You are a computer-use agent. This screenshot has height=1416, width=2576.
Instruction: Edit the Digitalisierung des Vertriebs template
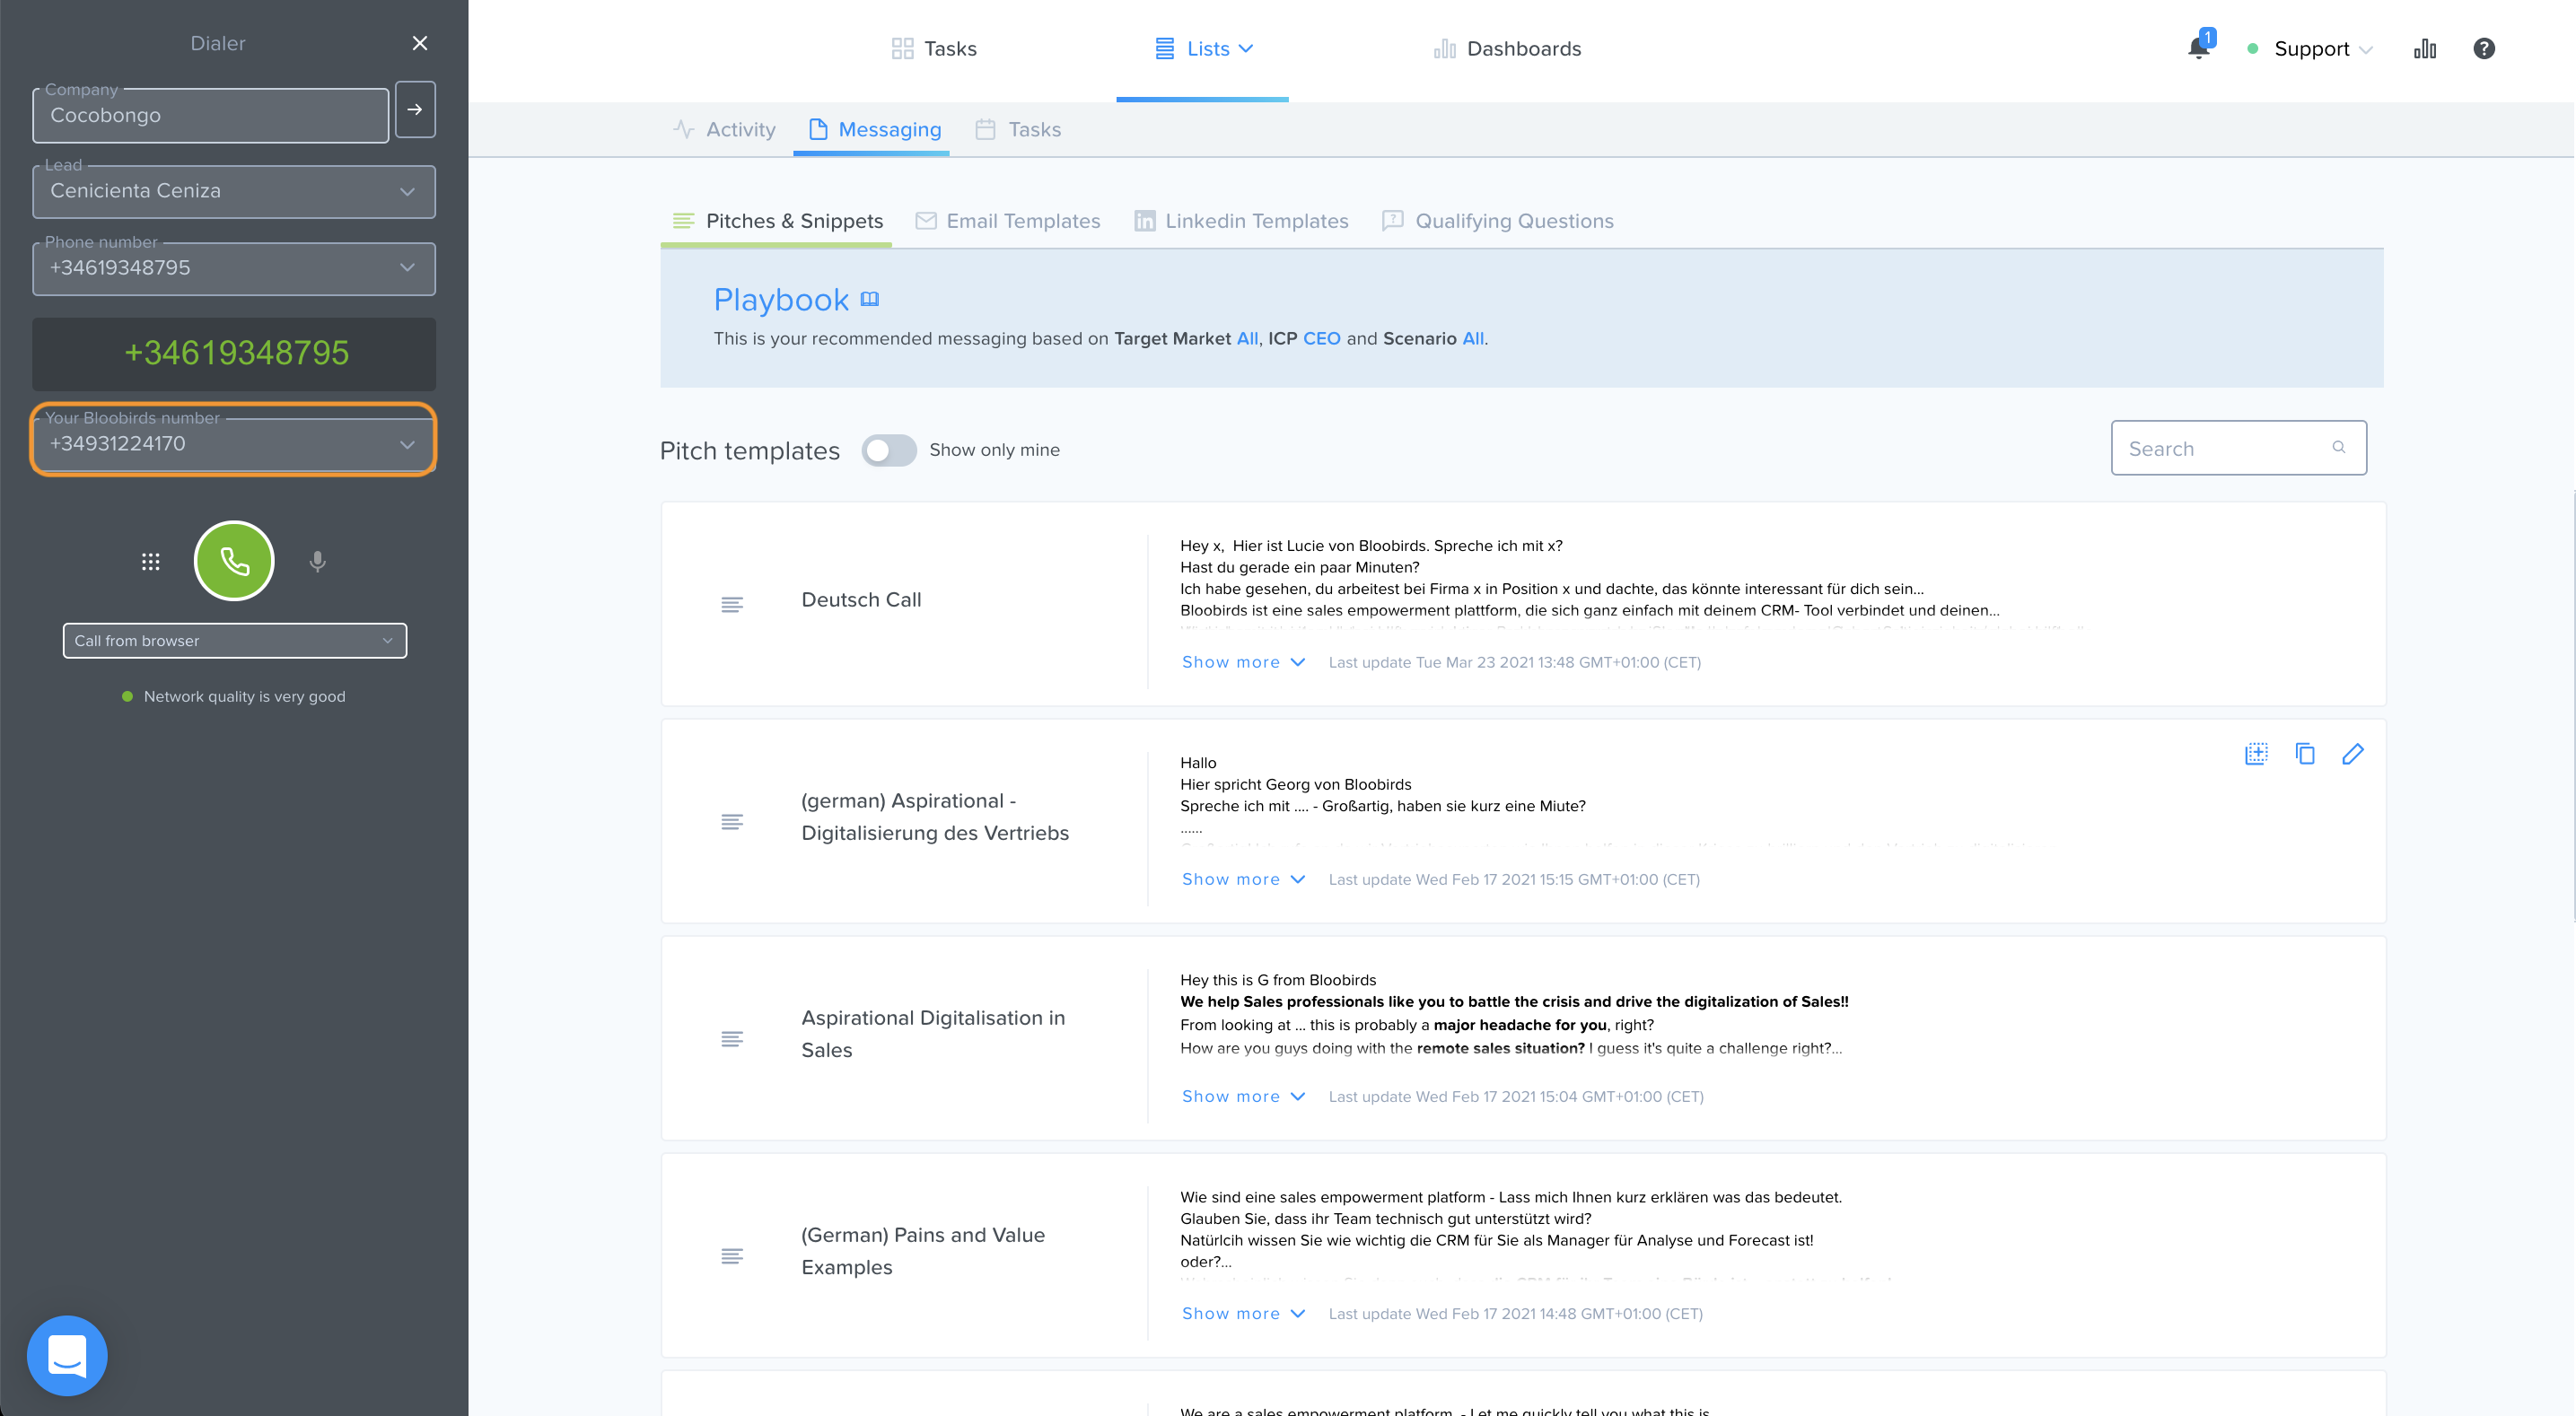2353,754
